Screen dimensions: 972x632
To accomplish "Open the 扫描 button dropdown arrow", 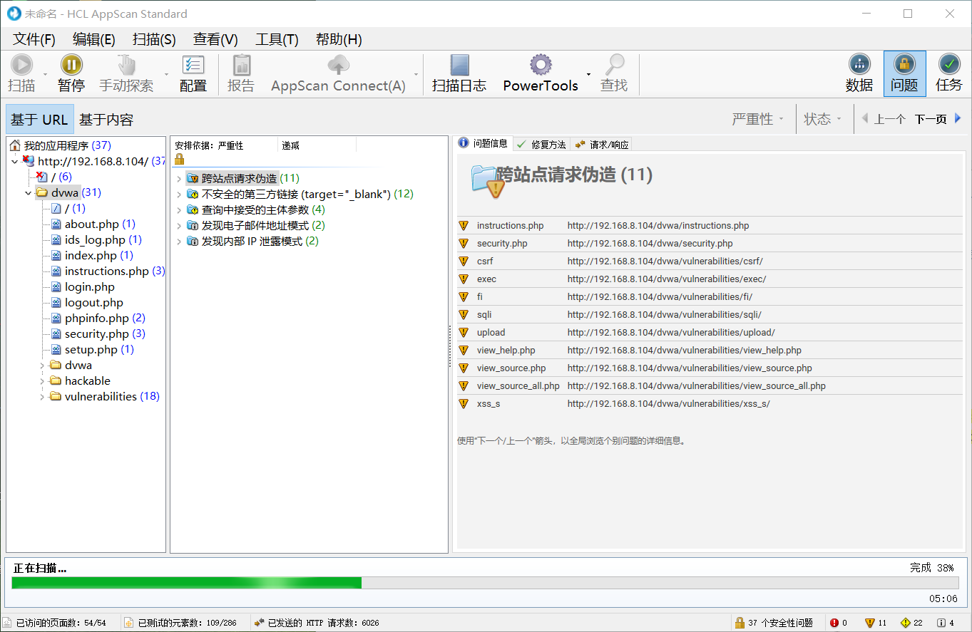I will 45,74.
